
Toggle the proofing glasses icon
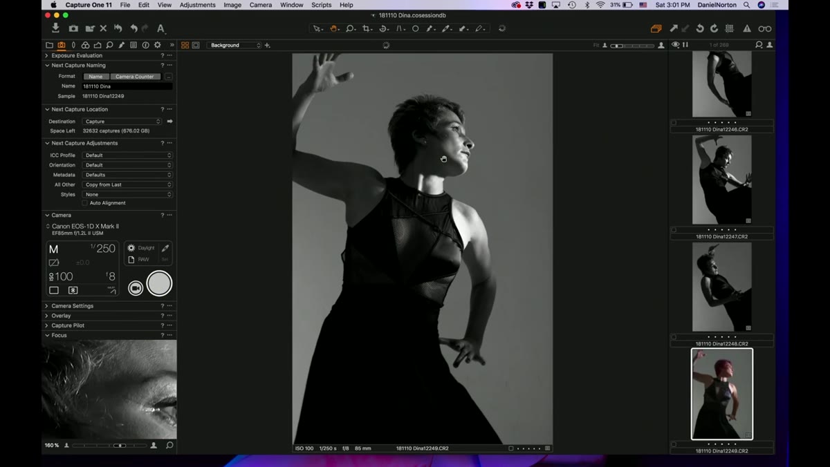pos(765,28)
